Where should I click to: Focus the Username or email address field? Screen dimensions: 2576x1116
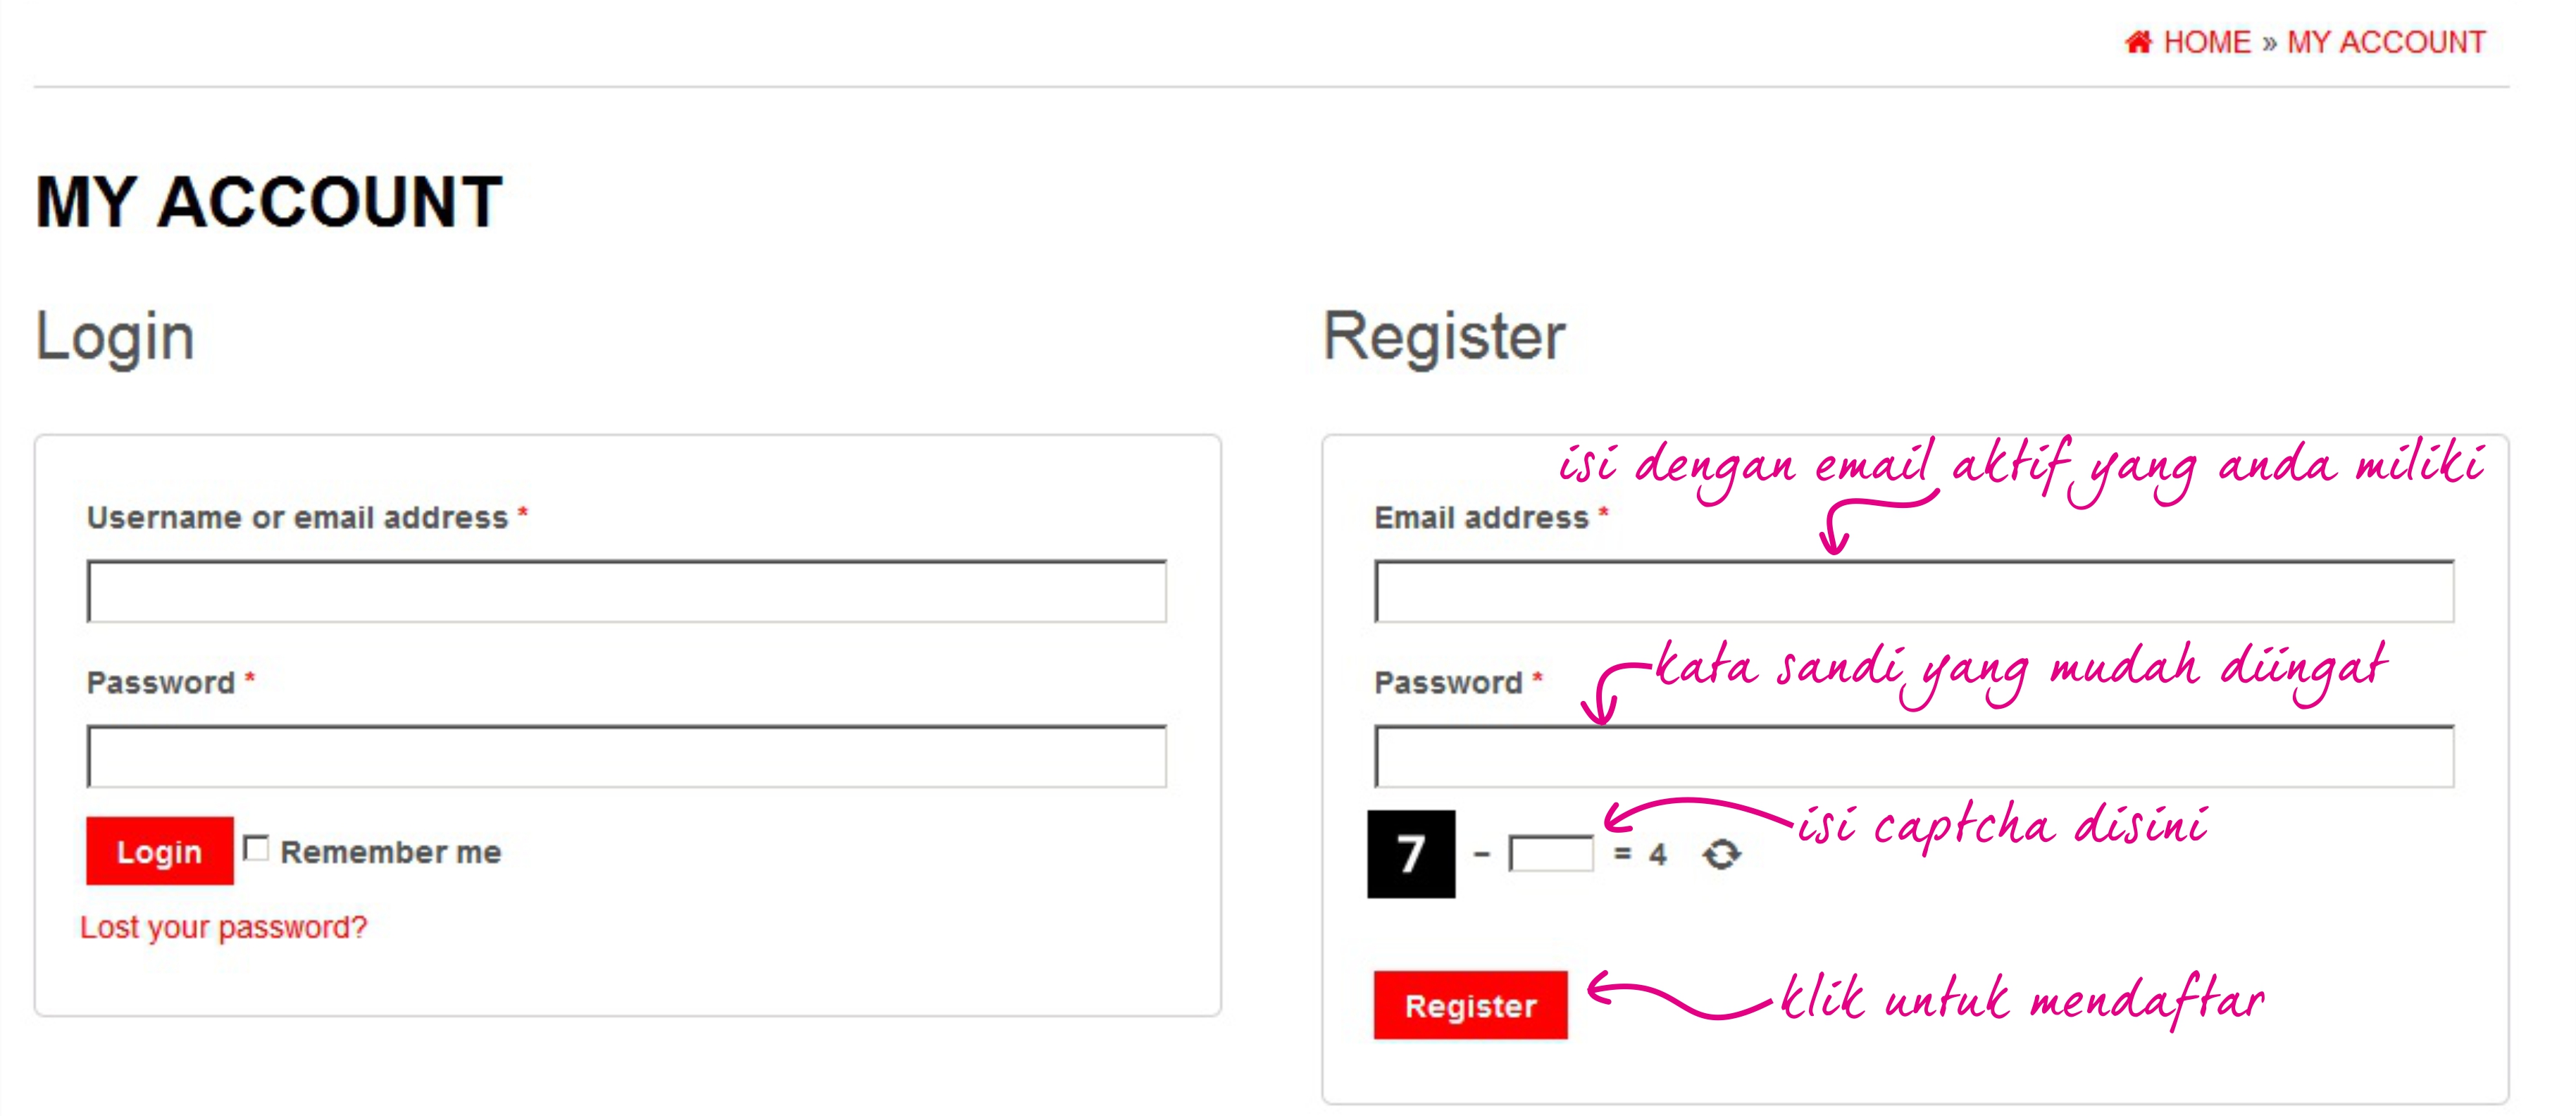626,592
